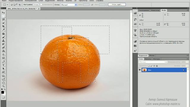Open the Styles (fx) panel icon
Screen dimensions: 190x107
click(x=135, y=51)
